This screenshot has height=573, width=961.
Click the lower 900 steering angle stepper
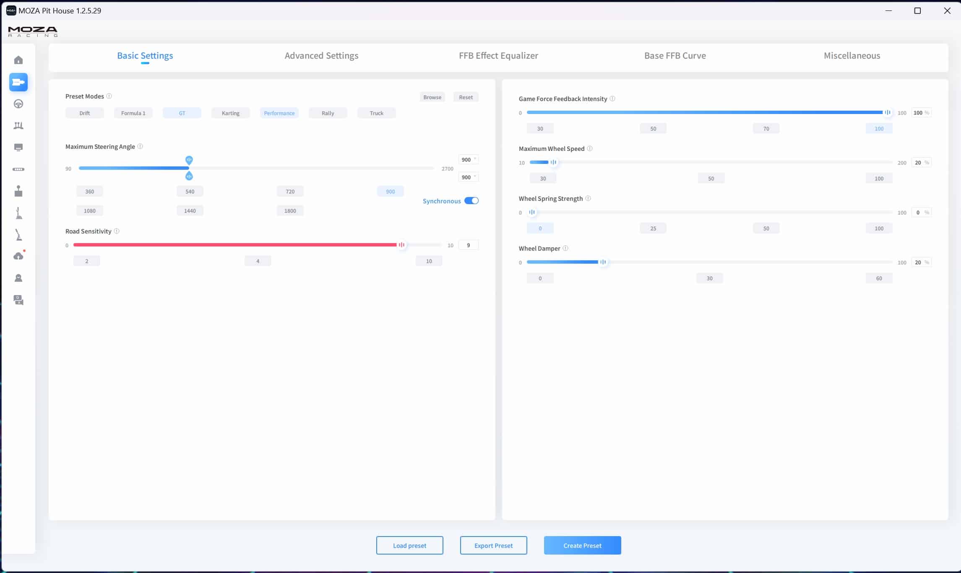coord(468,177)
